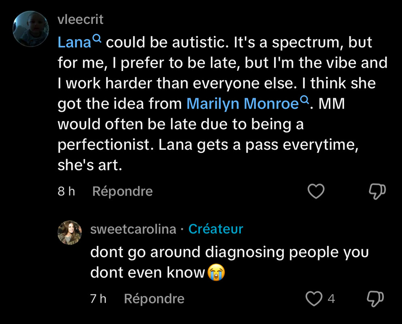Click the 8 h timestamp
The image size is (402, 324).
coord(66,192)
